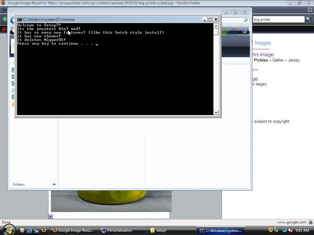Click the cmd window scroll up arrow
Image resolution: width=314 pixels, height=235 pixels.
(x=216, y=26)
